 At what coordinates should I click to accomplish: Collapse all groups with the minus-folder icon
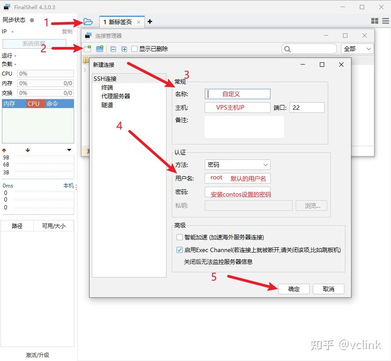[x=113, y=49]
